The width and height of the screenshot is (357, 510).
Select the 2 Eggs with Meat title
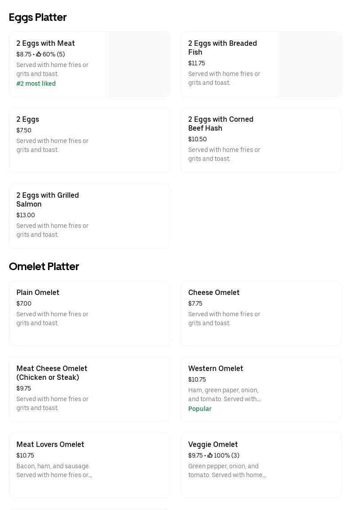[46, 43]
